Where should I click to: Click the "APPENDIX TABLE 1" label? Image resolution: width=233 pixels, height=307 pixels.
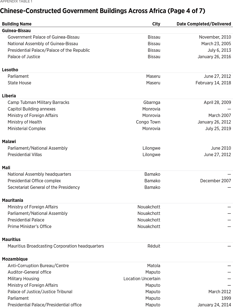pyautogui.click(x=16, y=2)
